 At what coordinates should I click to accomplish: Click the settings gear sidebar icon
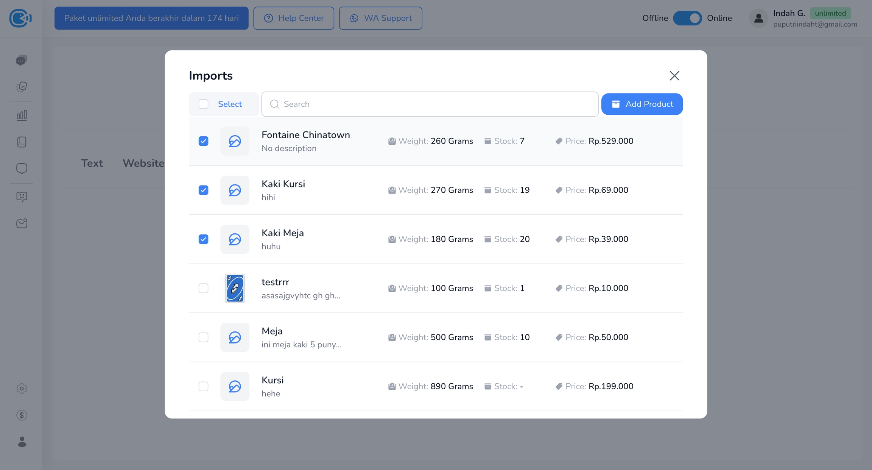click(x=22, y=388)
